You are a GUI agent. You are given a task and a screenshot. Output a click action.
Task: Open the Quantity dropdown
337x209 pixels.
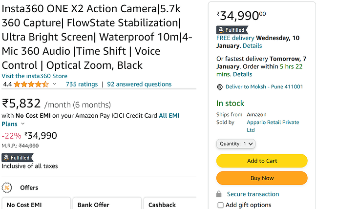pyautogui.click(x=236, y=144)
